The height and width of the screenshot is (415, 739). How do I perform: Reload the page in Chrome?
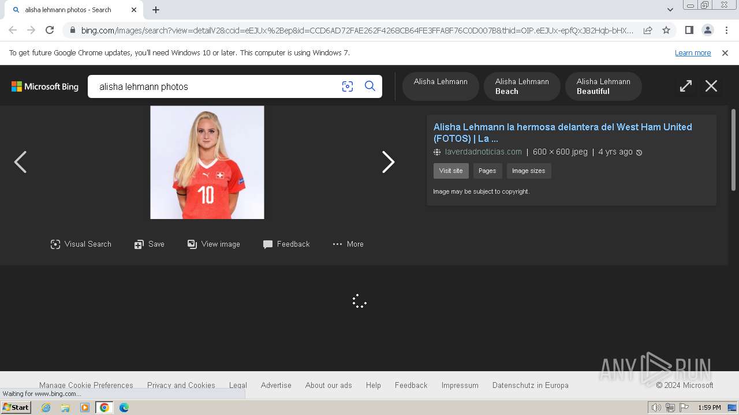point(50,30)
